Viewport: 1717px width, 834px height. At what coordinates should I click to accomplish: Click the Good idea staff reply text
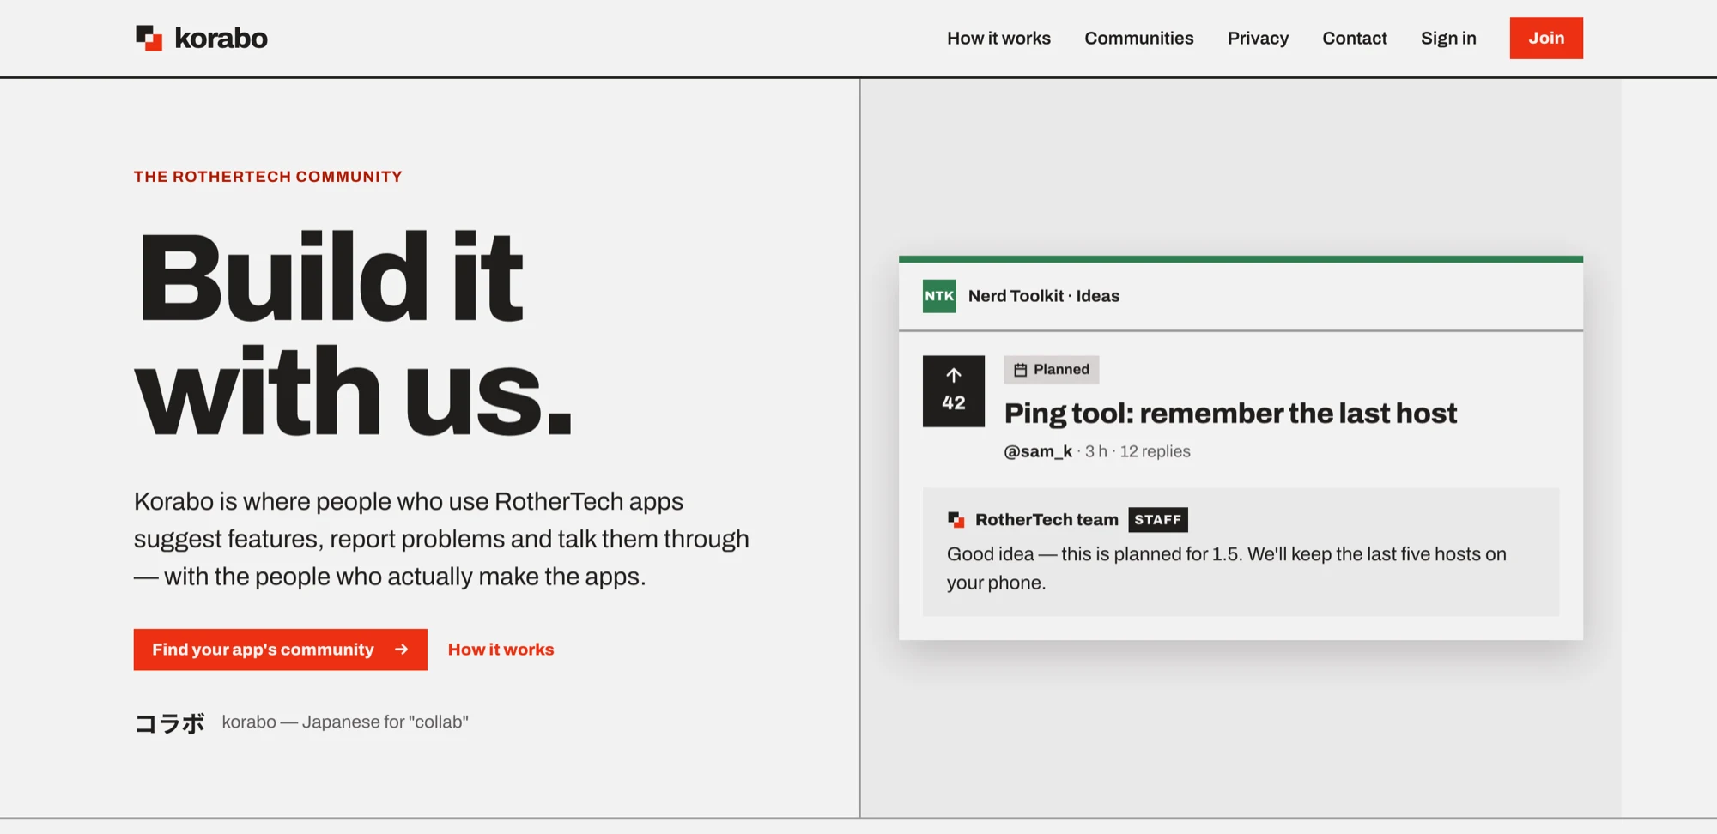coord(1227,568)
